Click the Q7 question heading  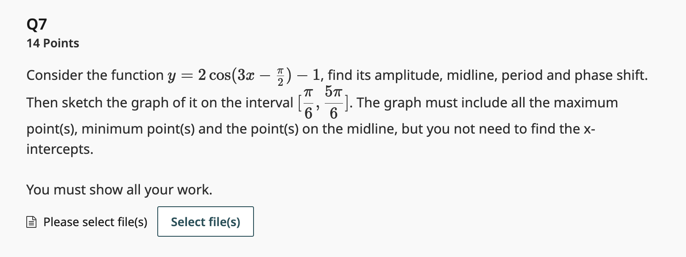pyautogui.click(x=37, y=25)
